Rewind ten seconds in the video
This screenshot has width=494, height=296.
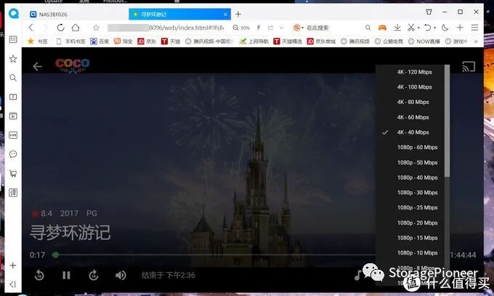39,275
